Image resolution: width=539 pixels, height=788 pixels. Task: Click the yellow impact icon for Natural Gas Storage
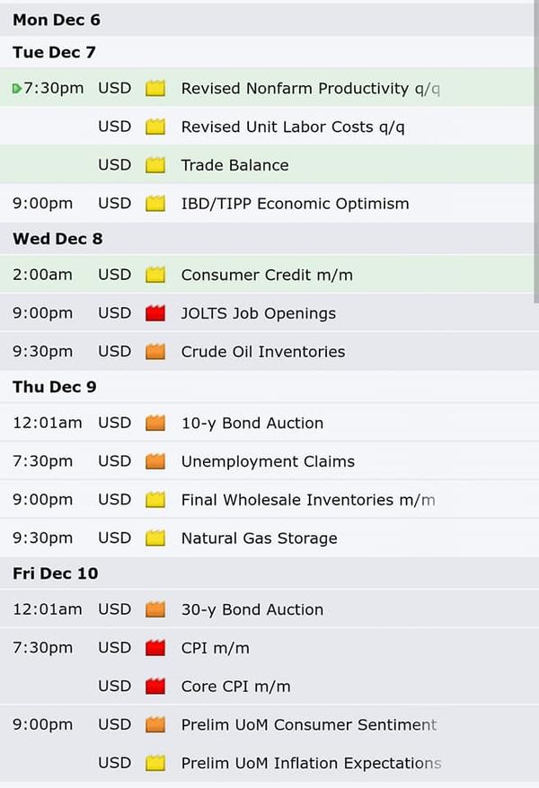coord(155,538)
